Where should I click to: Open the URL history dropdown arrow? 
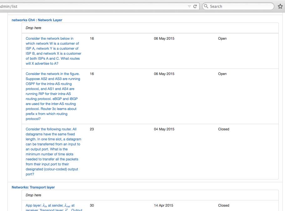pyautogui.click(x=189, y=6)
